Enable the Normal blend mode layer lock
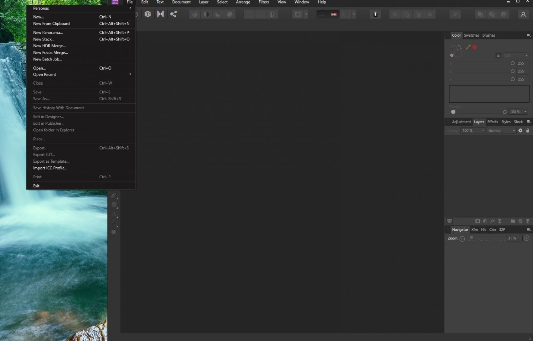The height and width of the screenshot is (341, 533). [528, 131]
